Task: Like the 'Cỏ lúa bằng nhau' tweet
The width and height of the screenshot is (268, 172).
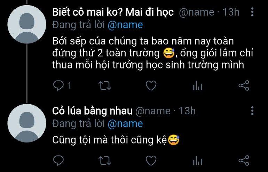Action: (151, 161)
